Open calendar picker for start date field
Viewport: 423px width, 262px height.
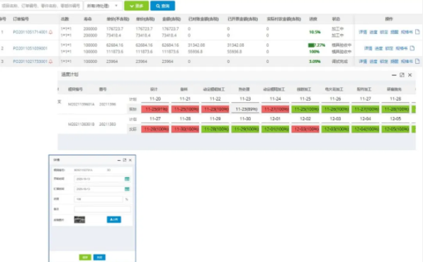pyautogui.click(x=127, y=179)
